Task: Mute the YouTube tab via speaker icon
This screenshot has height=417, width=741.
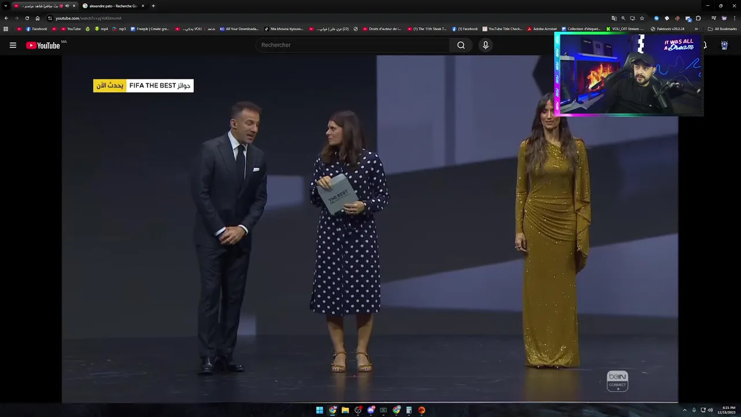Action: 67,6
